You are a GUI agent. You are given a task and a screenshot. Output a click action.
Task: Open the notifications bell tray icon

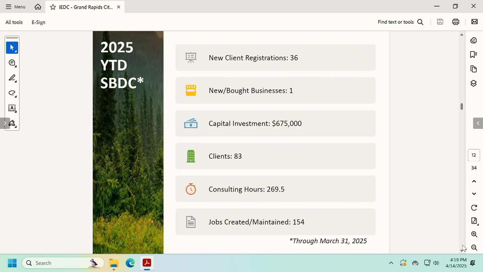pyautogui.click(x=473, y=263)
